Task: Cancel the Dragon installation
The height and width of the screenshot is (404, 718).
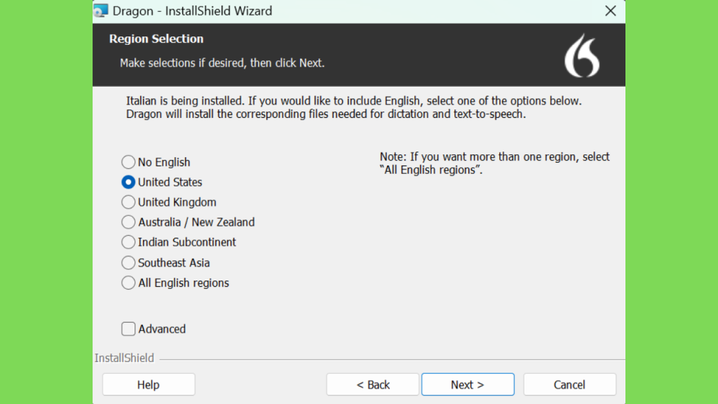Action: click(569, 384)
